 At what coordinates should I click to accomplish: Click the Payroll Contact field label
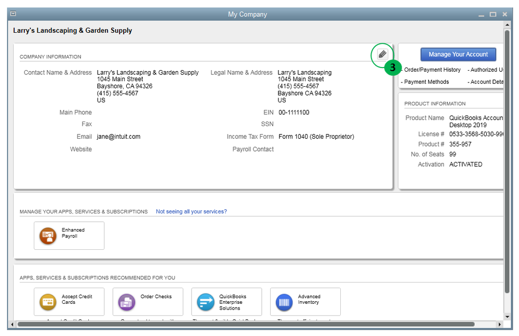click(253, 149)
